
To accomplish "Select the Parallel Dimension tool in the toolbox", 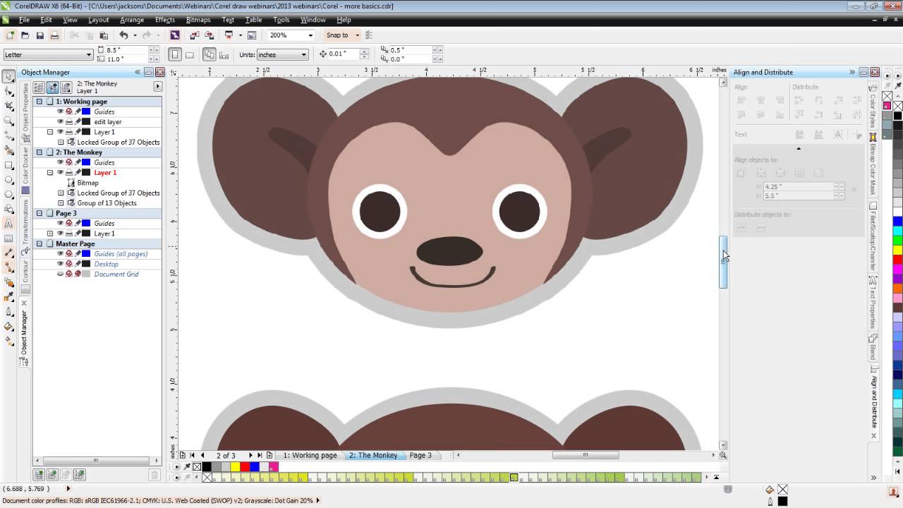I will point(9,253).
